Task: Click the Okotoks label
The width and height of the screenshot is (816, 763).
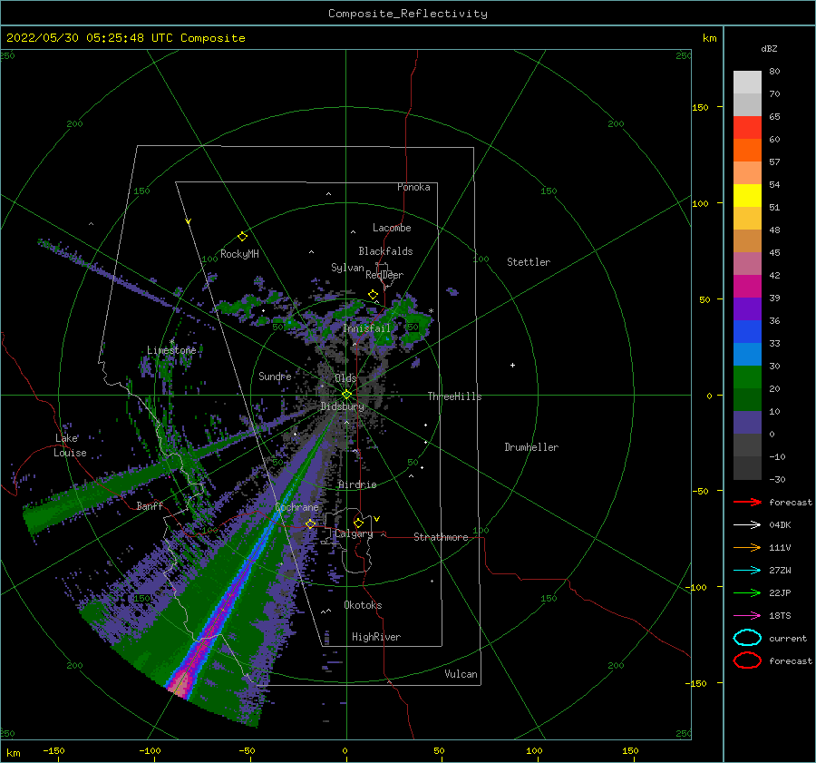Action: [x=363, y=605]
